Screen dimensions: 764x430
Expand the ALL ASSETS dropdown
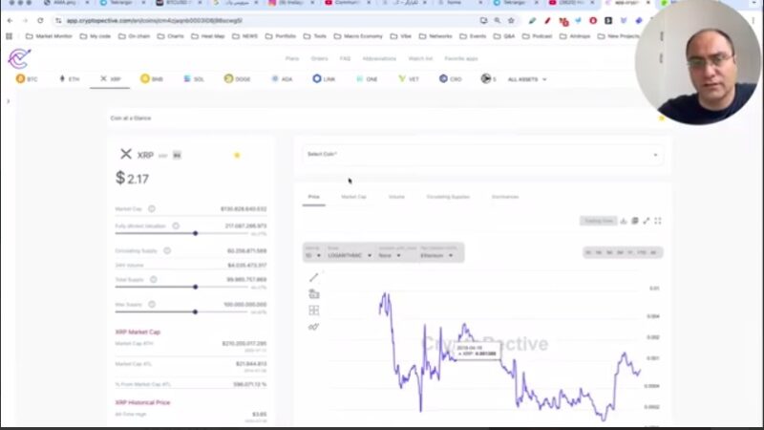(527, 79)
